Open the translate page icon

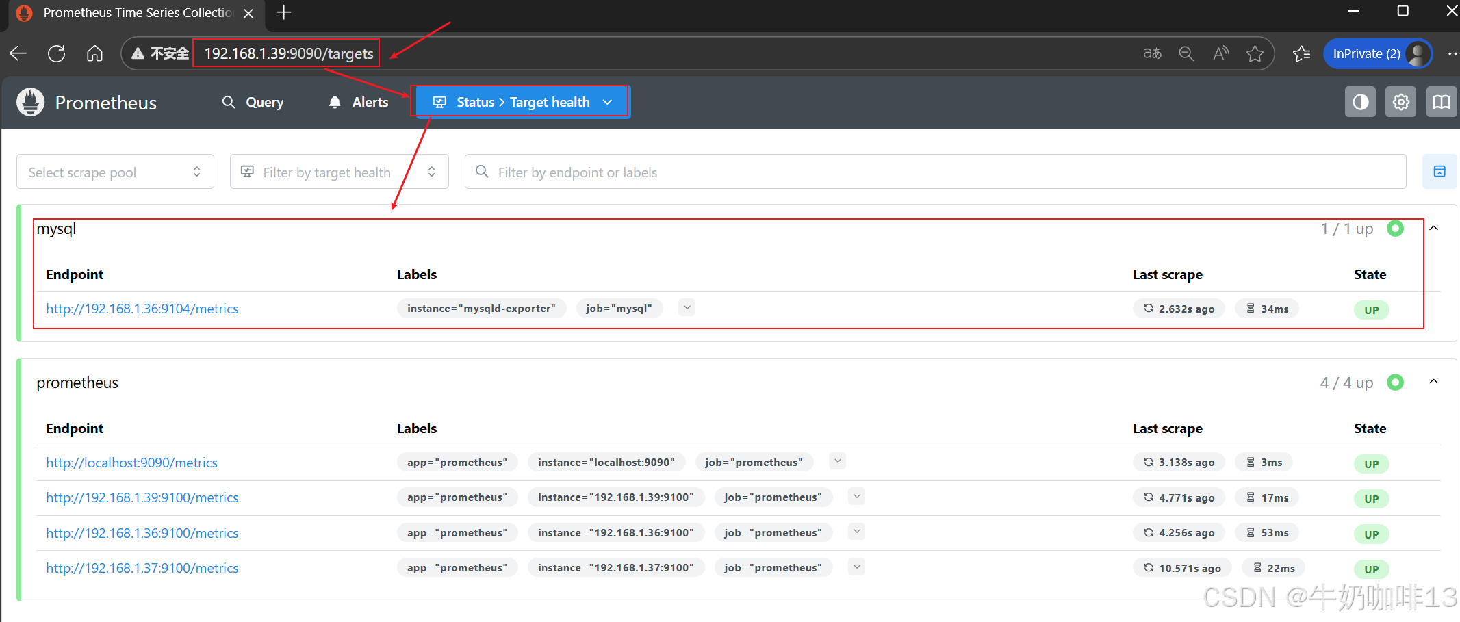1153,53
